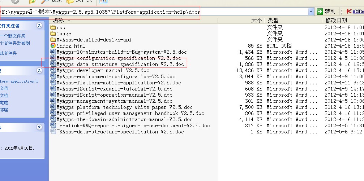Open the tform-application-h sidebar link

18,81
